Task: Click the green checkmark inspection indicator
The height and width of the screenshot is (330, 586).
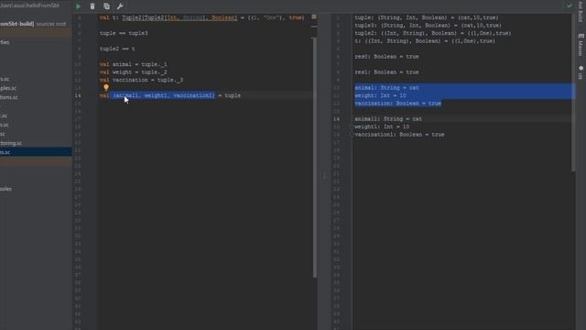Action: (x=570, y=5)
